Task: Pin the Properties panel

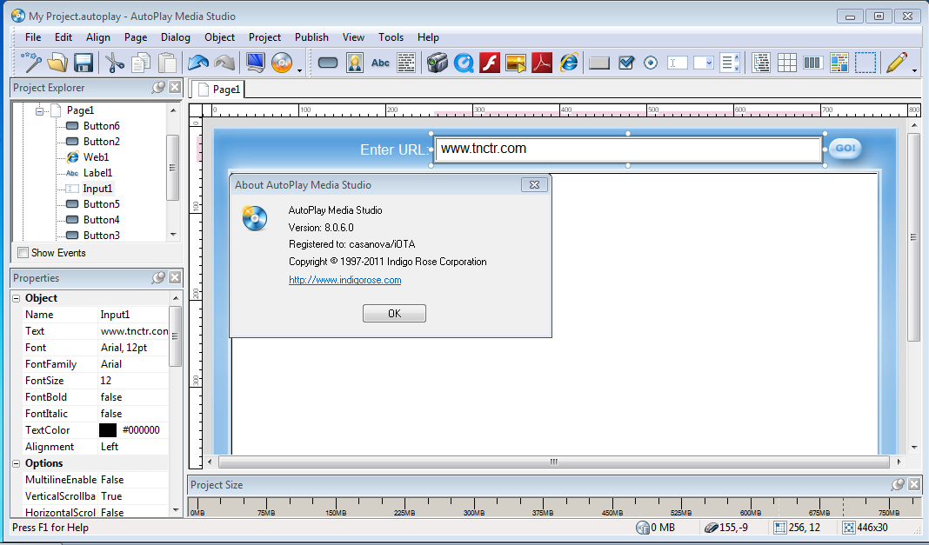Action: [158, 278]
